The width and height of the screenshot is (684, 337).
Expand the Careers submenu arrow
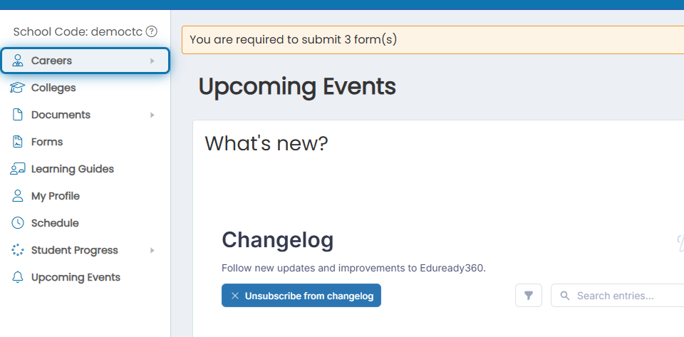click(x=152, y=61)
